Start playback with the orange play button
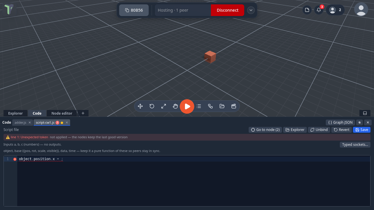This screenshot has height=210, width=374. click(187, 106)
